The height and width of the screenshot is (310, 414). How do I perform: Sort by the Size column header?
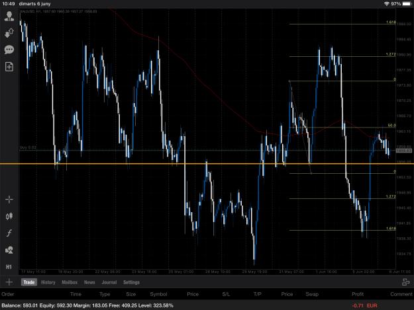tap(130, 294)
